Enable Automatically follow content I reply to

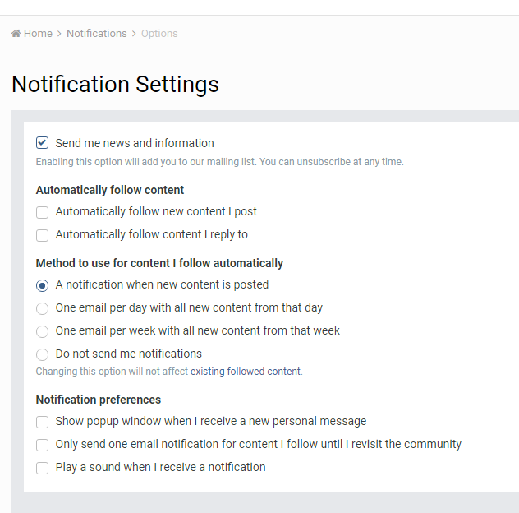point(42,235)
